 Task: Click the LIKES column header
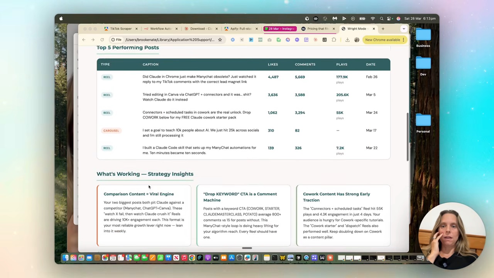pos(273,64)
